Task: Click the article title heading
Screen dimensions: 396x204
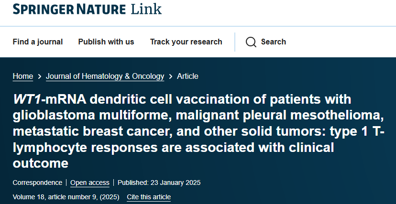Action: click(199, 131)
